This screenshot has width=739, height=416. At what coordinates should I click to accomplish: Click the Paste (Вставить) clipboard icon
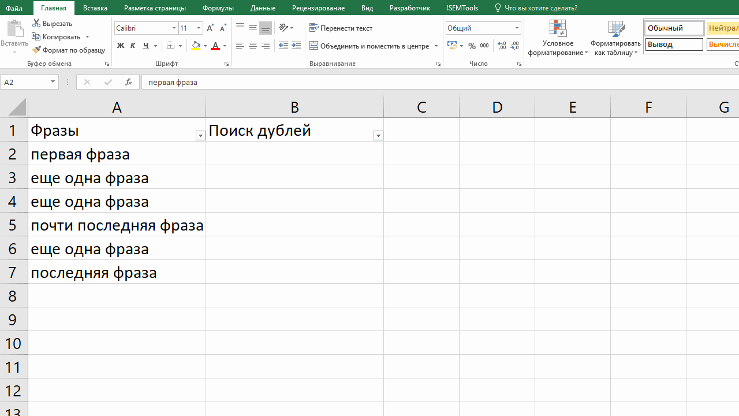pos(14,29)
